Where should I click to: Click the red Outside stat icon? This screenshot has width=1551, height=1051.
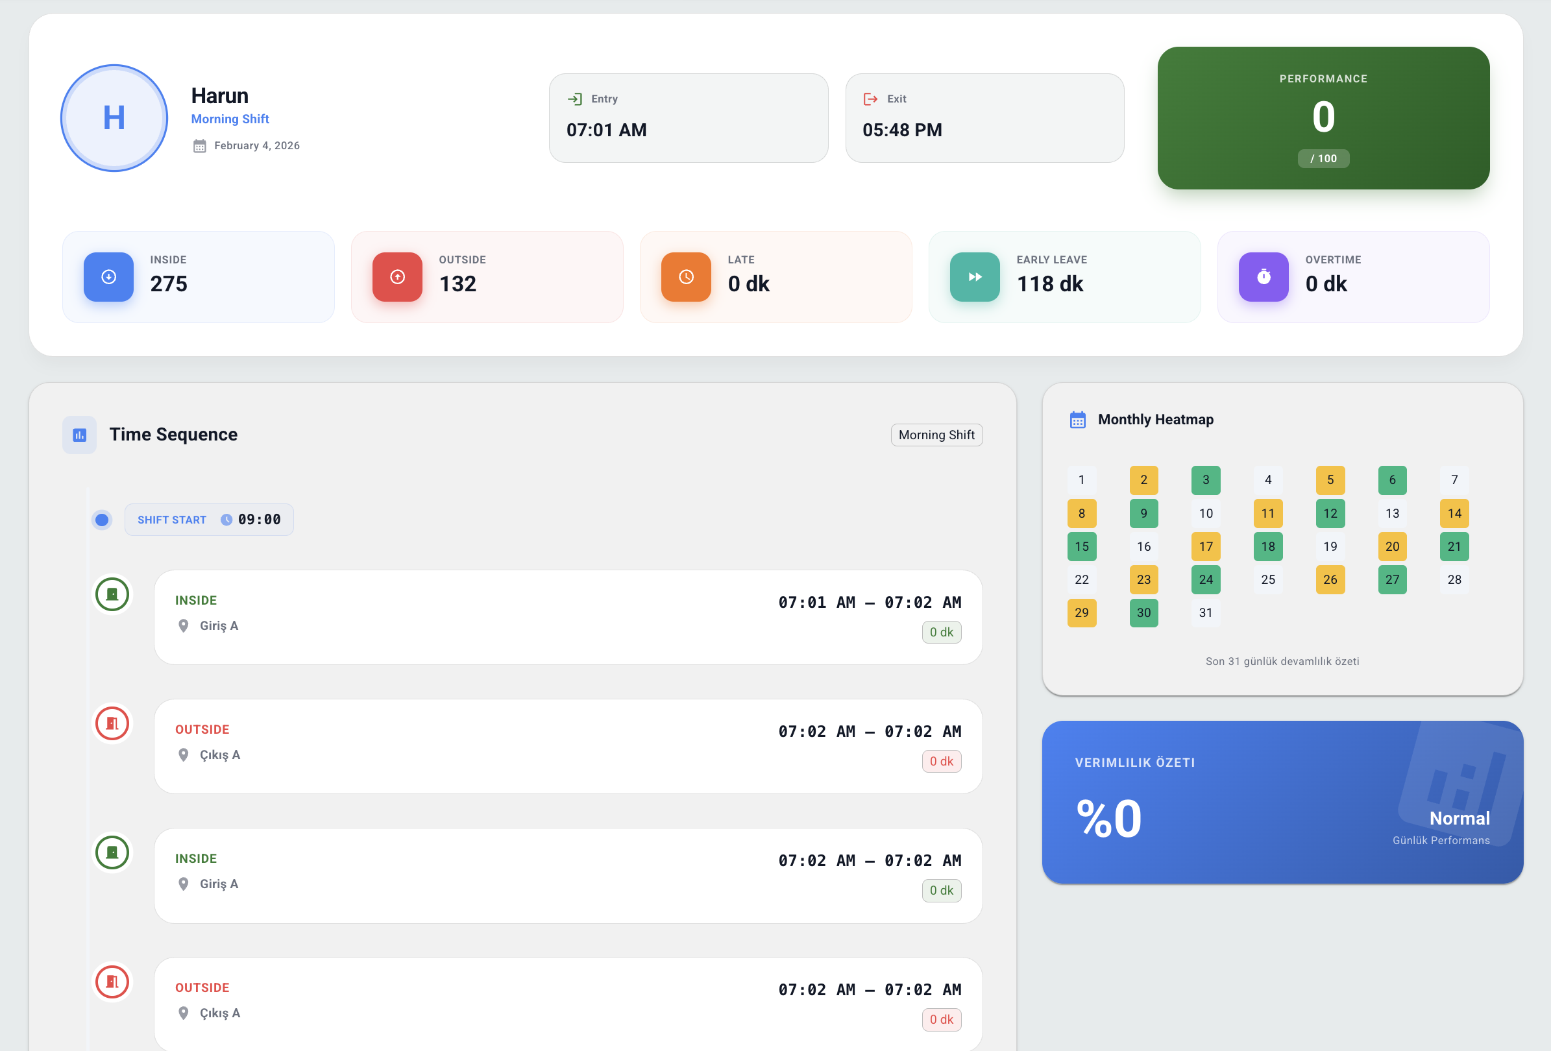tap(397, 277)
